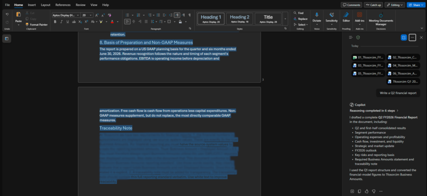Screen dimensions: 427x196
Task: Switch to the Review tab
Action: 81,5
